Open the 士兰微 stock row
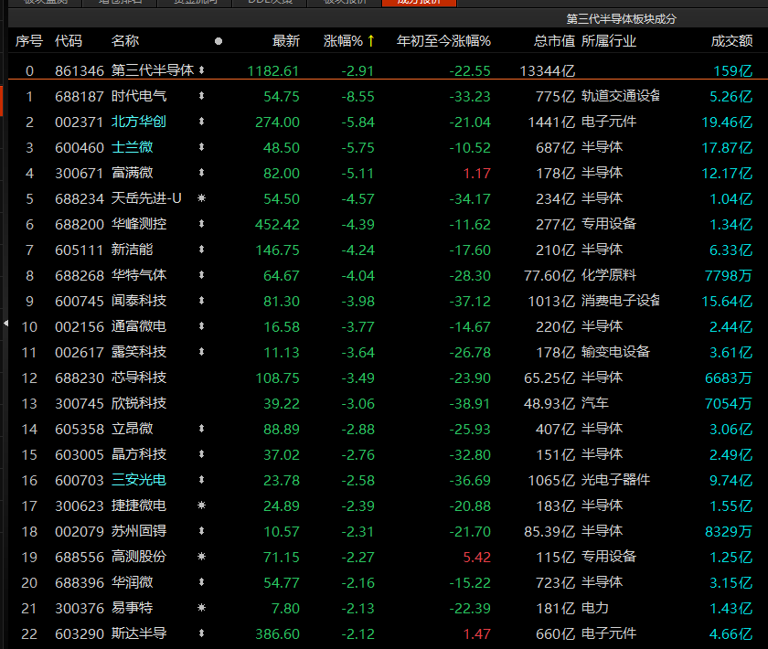Image resolution: width=768 pixels, height=649 pixels. point(133,147)
